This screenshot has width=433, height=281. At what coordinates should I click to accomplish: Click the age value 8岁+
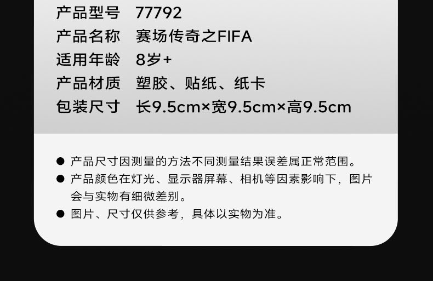pyautogui.click(x=153, y=60)
